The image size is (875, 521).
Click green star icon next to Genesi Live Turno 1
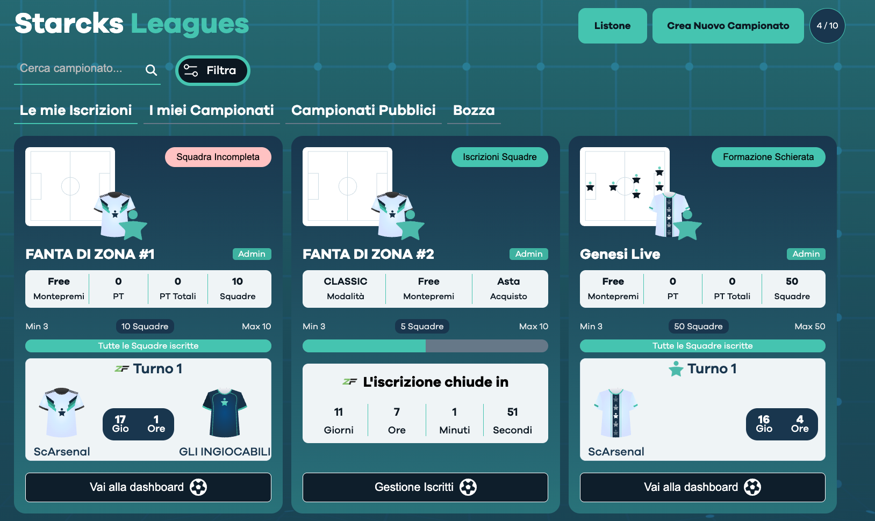point(676,369)
